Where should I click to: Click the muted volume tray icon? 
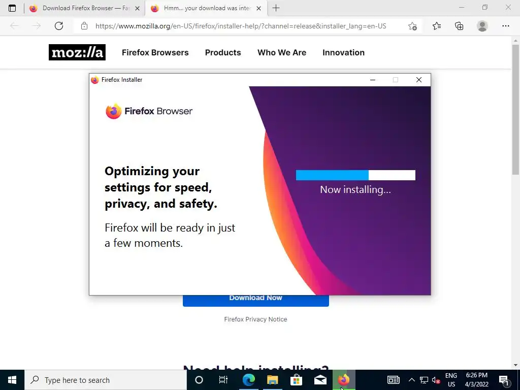point(436,380)
